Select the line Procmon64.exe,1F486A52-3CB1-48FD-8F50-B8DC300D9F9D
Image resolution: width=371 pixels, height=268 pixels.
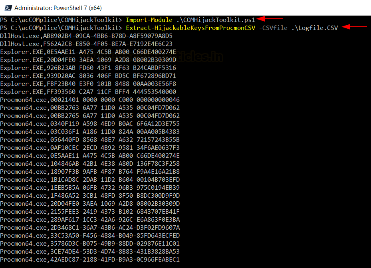(x=90, y=196)
